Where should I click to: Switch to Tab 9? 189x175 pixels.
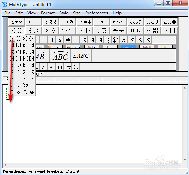[165, 47]
